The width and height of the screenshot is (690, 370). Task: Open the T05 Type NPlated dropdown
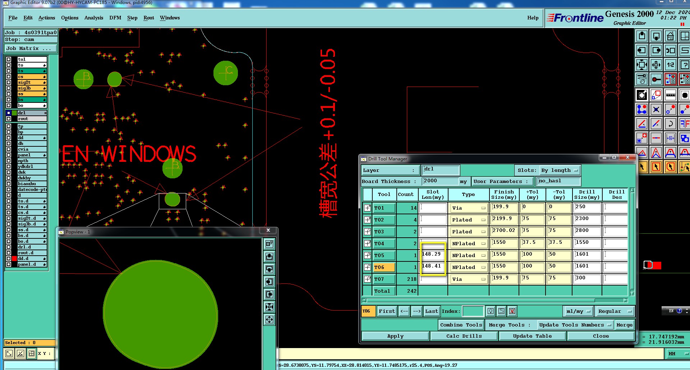(x=469, y=255)
